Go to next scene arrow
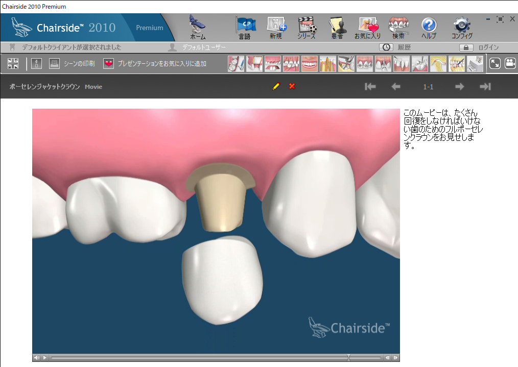518x367 pixels. (x=460, y=86)
